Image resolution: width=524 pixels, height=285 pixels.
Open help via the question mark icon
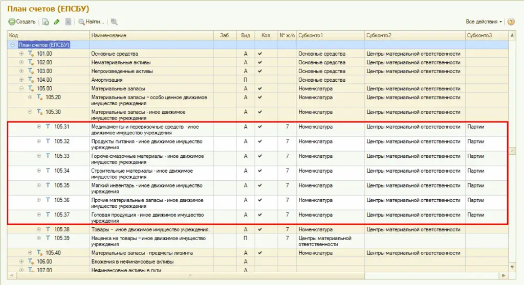coord(511,21)
